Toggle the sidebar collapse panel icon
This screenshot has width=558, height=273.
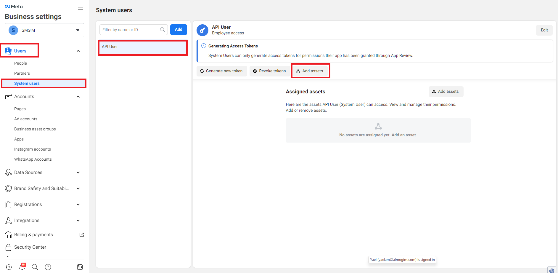tap(80, 267)
